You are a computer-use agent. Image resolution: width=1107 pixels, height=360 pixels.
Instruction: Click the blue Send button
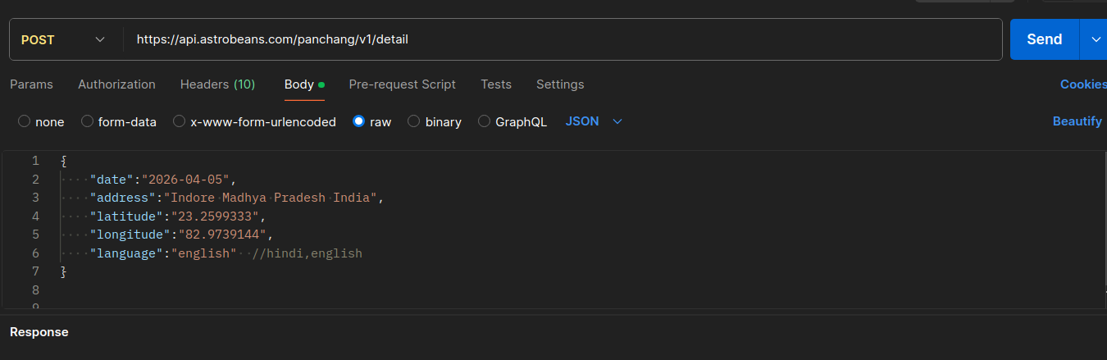tap(1044, 39)
